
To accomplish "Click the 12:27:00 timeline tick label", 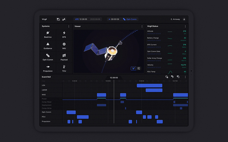I will (x=175, y=81).
